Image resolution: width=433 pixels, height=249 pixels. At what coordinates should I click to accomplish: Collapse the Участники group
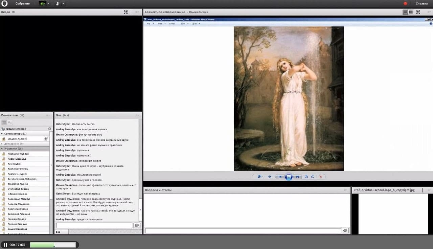pos(2,149)
